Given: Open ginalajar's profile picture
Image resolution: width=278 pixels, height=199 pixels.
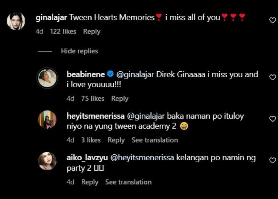Looking at the screenshot, I should pyautogui.click(x=16, y=21).
